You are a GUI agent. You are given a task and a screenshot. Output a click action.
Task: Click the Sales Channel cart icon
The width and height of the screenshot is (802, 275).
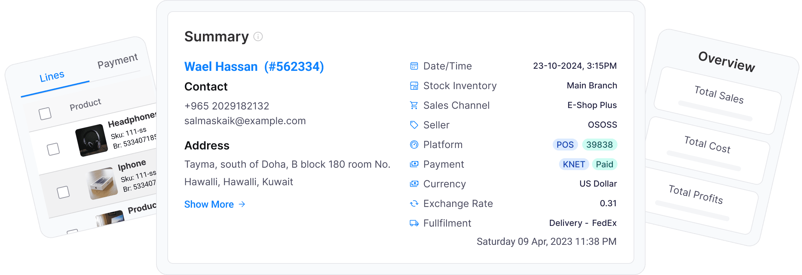414,105
